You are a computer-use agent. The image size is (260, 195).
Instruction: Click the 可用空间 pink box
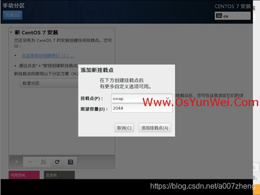click(24, 175)
